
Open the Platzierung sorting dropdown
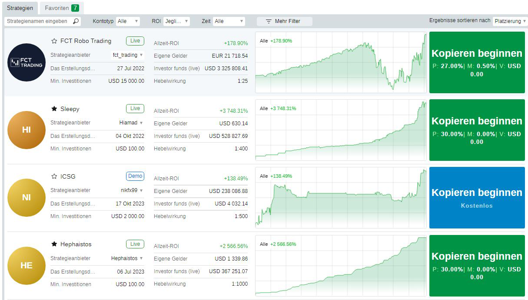[510, 21]
